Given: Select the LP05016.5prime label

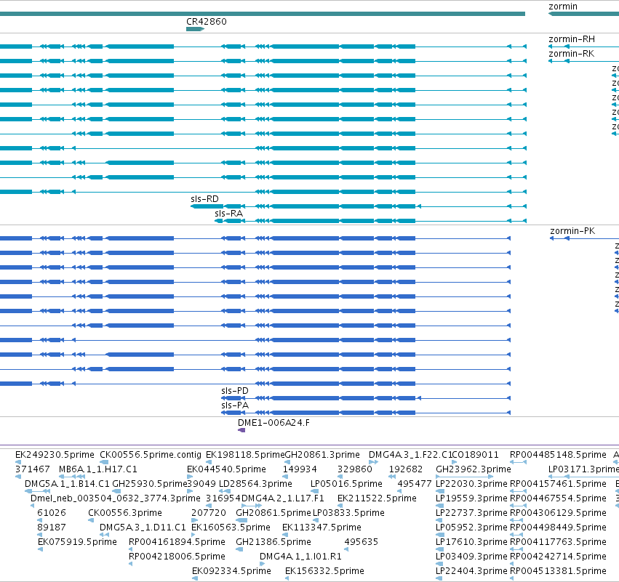Looking at the screenshot, I should coord(347,483).
